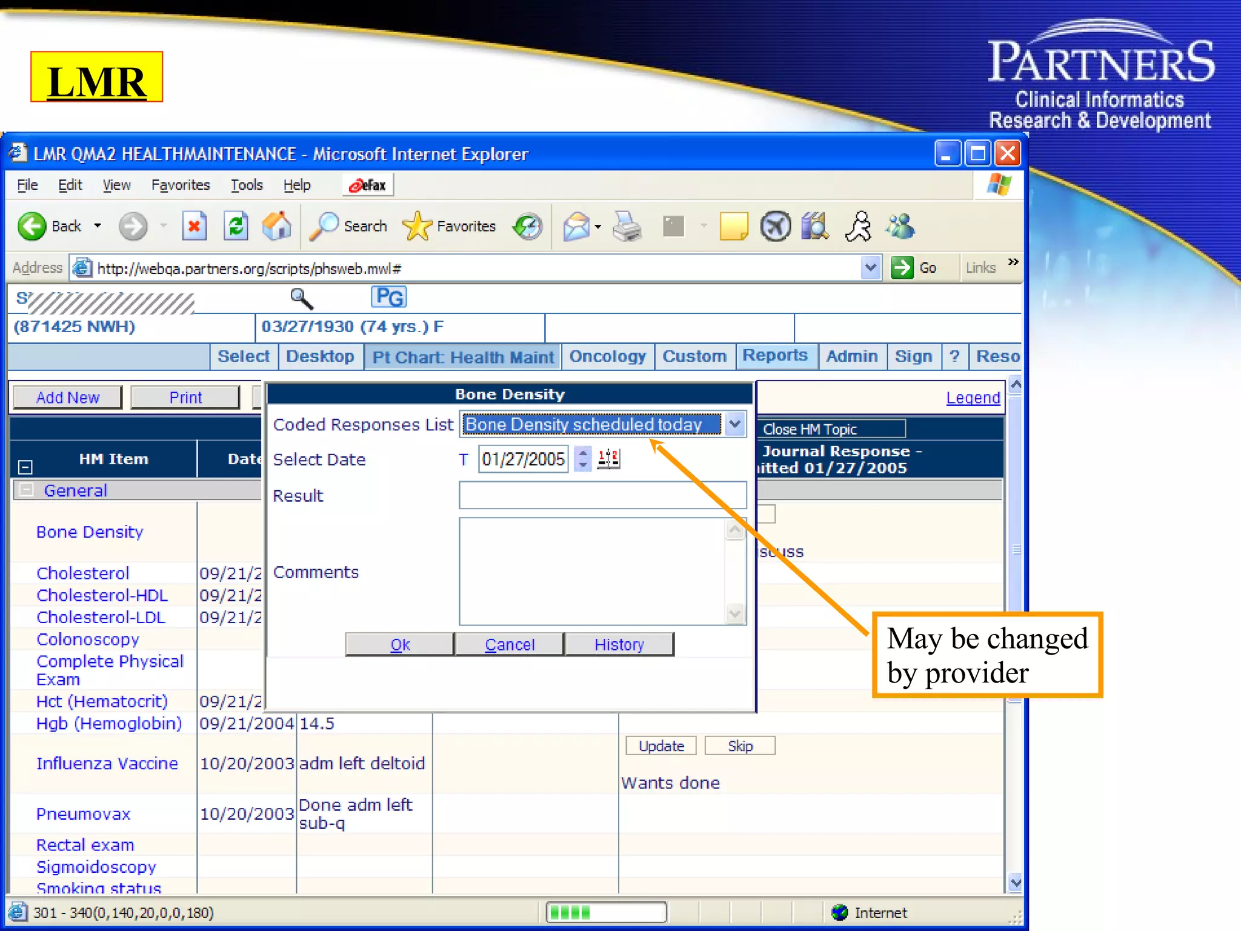Click the IE Refresh toolbar icon
This screenshot has width=1241, height=931.
236,227
